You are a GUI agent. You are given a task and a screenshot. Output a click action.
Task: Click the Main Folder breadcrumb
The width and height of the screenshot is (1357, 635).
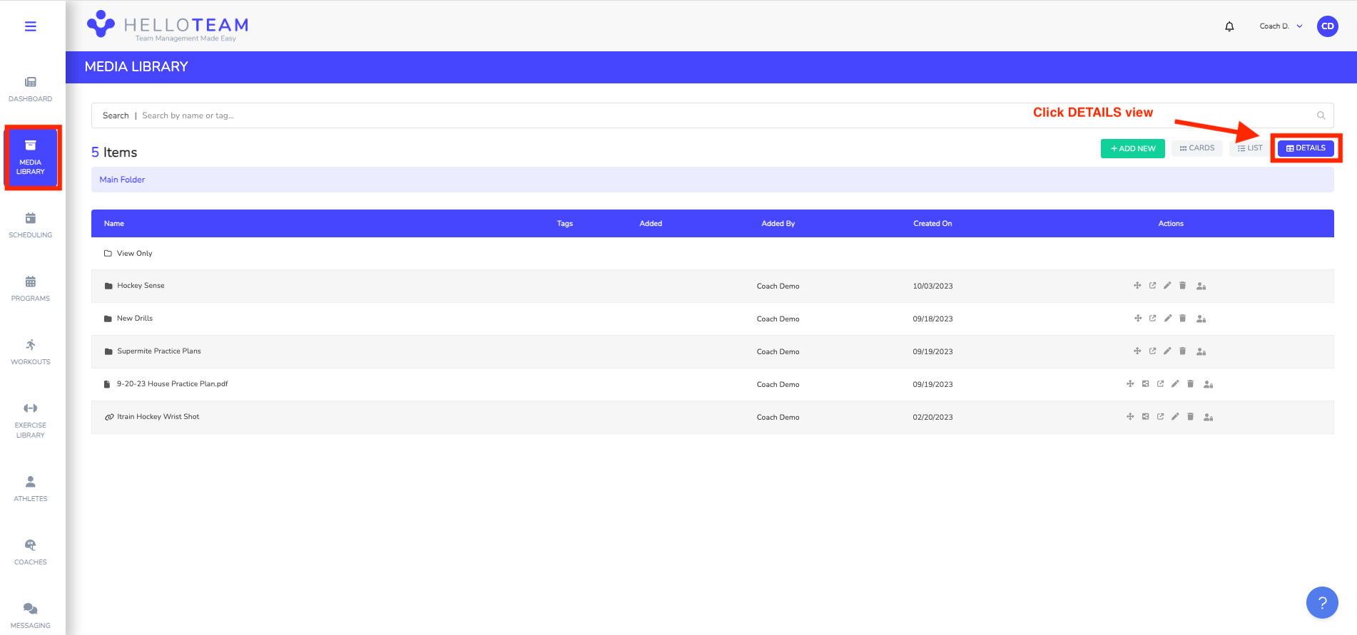tap(122, 180)
